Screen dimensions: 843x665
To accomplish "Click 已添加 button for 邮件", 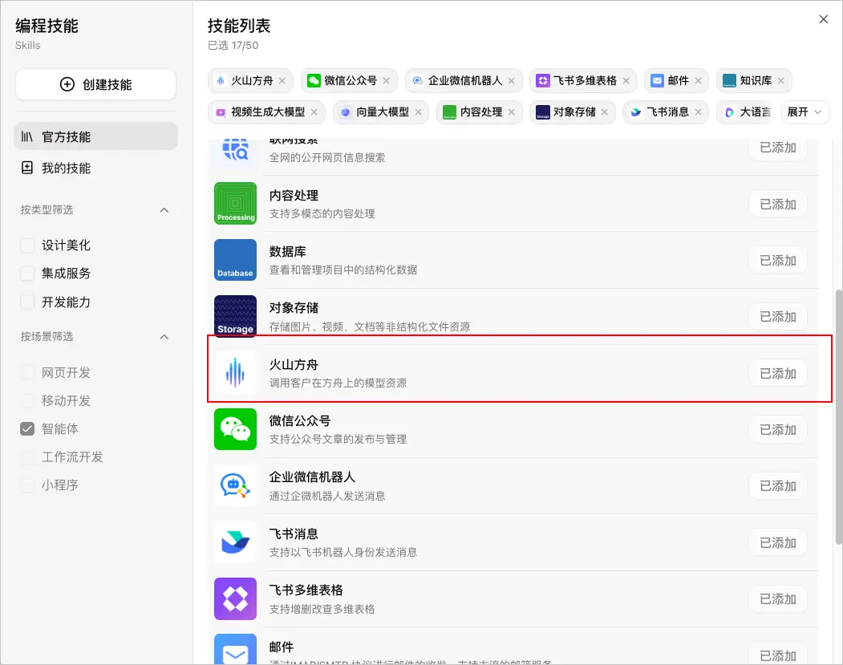I will [777, 655].
